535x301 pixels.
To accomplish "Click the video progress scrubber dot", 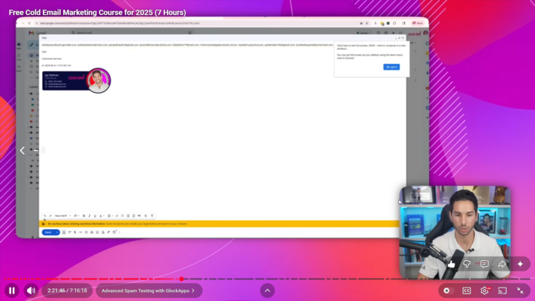I will tap(181, 279).
